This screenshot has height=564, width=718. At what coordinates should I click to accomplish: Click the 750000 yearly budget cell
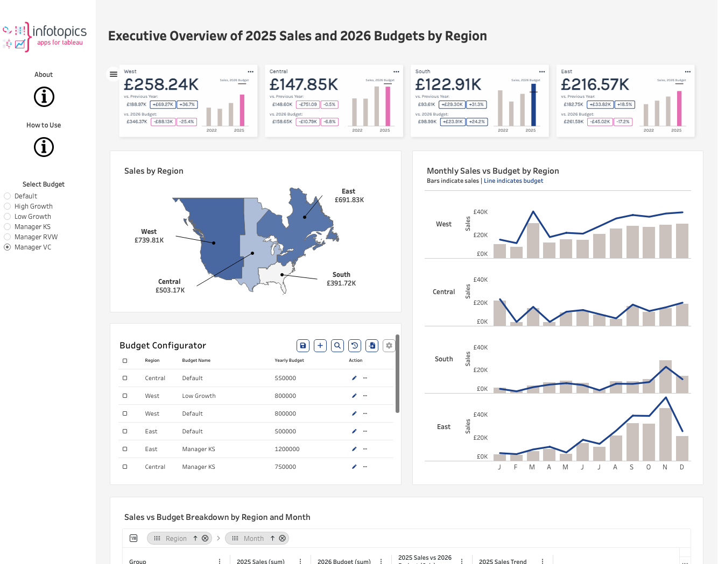285,467
